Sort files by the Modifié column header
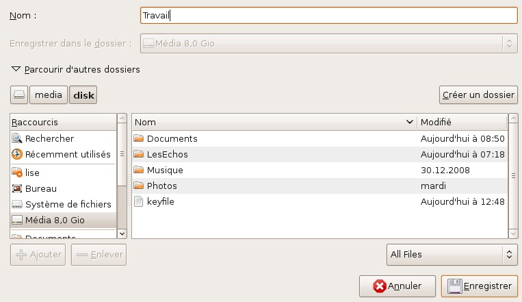522x302 pixels. point(461,122)
